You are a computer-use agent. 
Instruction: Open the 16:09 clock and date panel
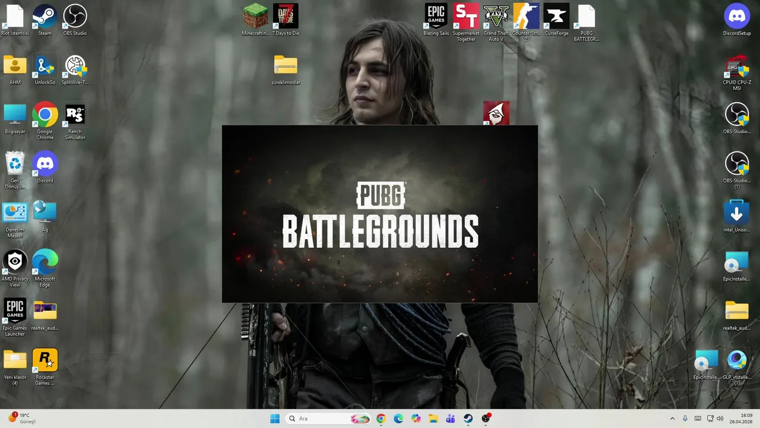click(741, 418)
